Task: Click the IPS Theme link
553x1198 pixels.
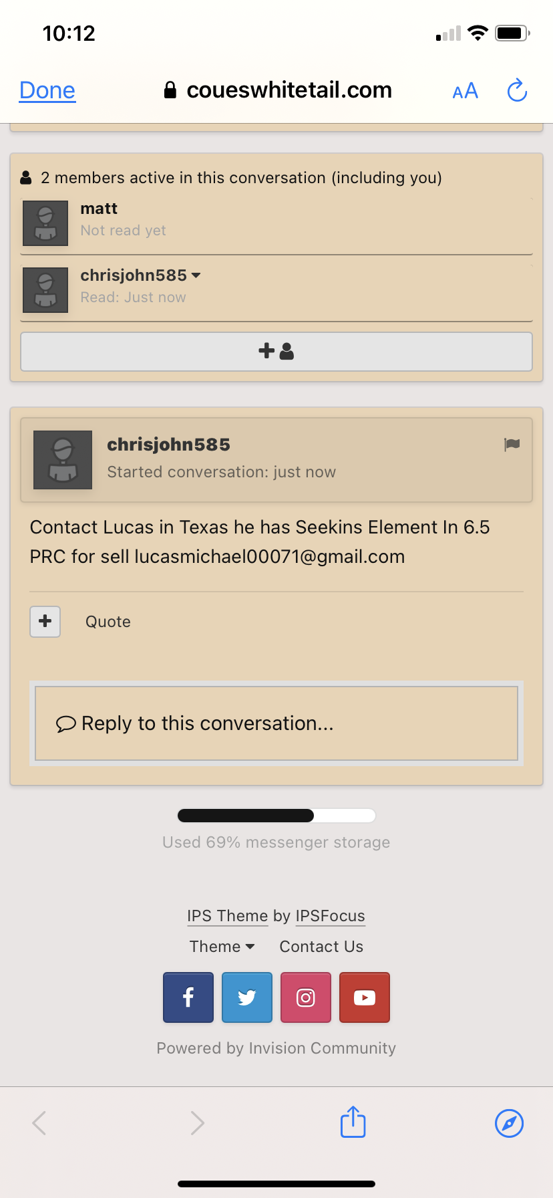Action: pos(228,916)
